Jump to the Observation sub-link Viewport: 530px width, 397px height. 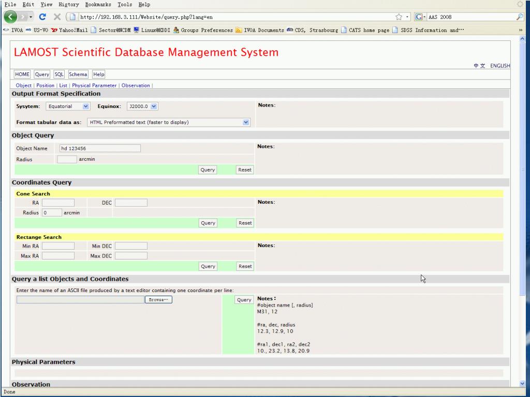[x=136, y=85]
